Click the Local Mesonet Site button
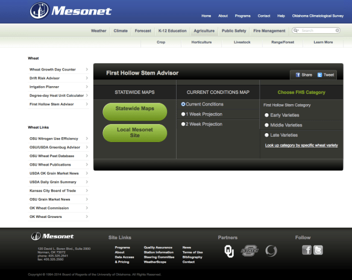This screenshot has width=352, height=280. coord(134,133)
